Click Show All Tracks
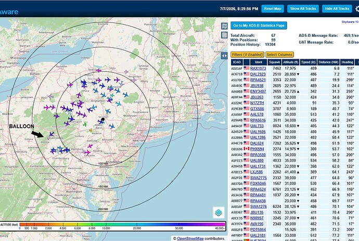Image resolution: width=359 pixels, height=241 pixels. (x=303, y=9)
